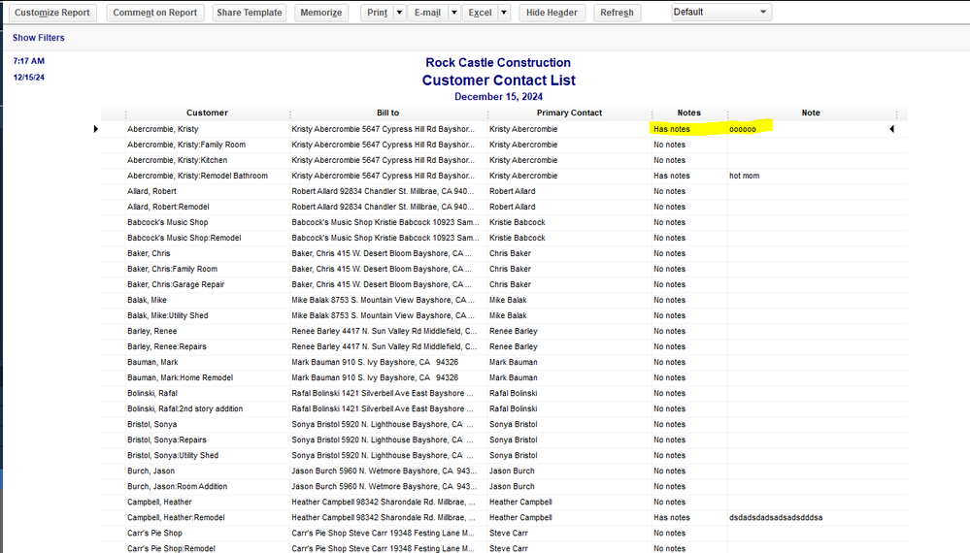Memorize this report

[321, 13]
